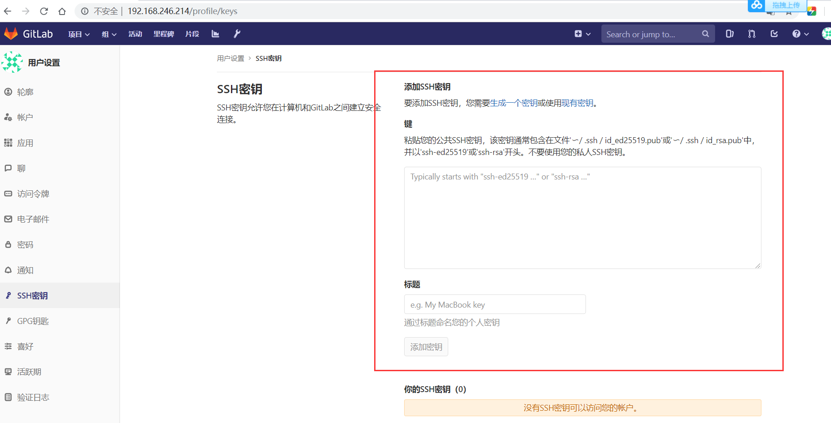Open the SSH密钥 settings in sidebar
Screen dimensions: 831x423
coord(32,295)
